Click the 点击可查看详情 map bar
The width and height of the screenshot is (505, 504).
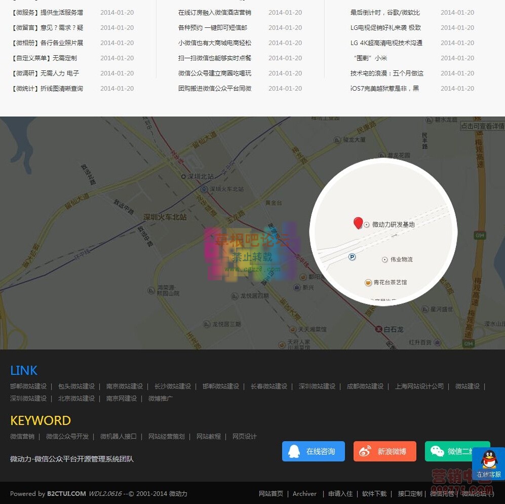tap(482, 127)
